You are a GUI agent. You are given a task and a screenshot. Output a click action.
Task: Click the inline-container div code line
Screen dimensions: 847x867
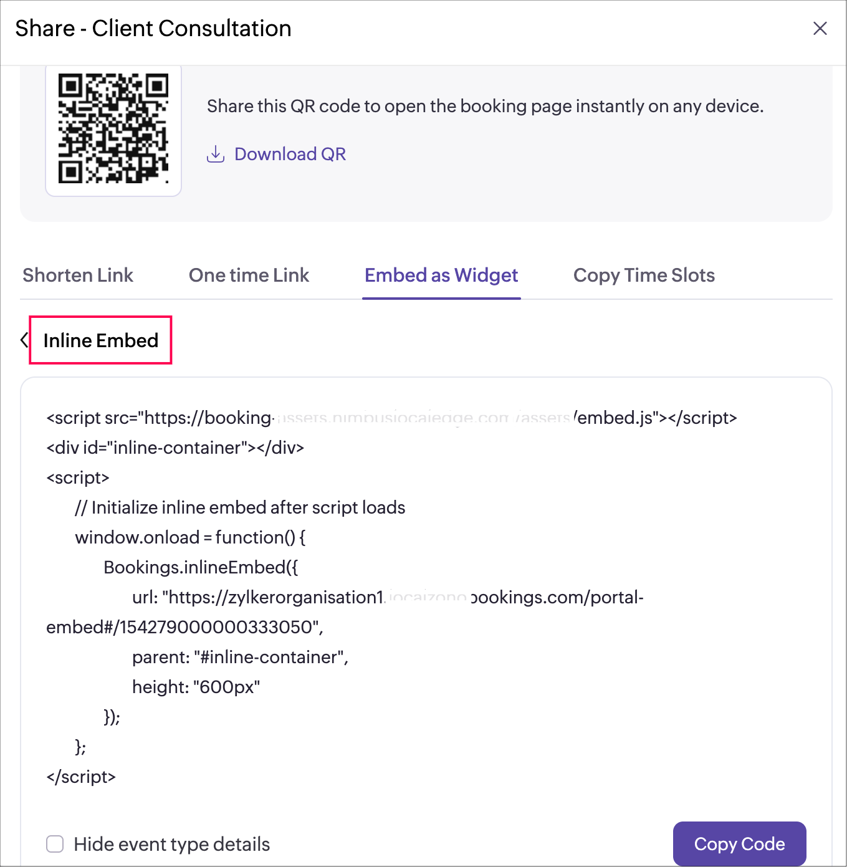coord(175,448)
